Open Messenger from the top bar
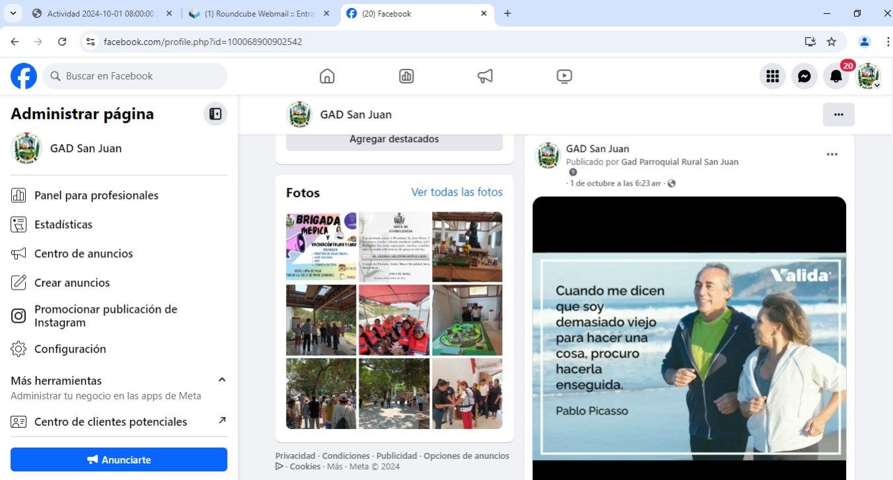 (x=804, y=77)
